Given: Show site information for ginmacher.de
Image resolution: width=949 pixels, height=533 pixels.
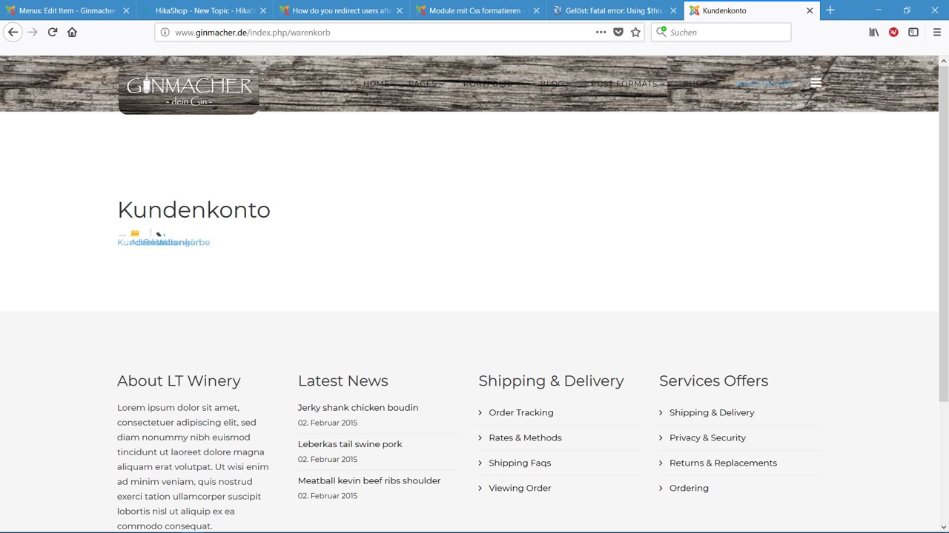Looking at the screenshot, I should coord(165,33).
